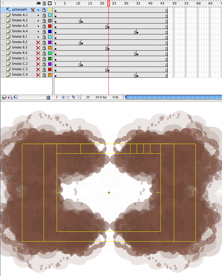
Task: Click the yellow outline swatch of actionsafe
Action: pyautogui.click(x=50, y=10)
